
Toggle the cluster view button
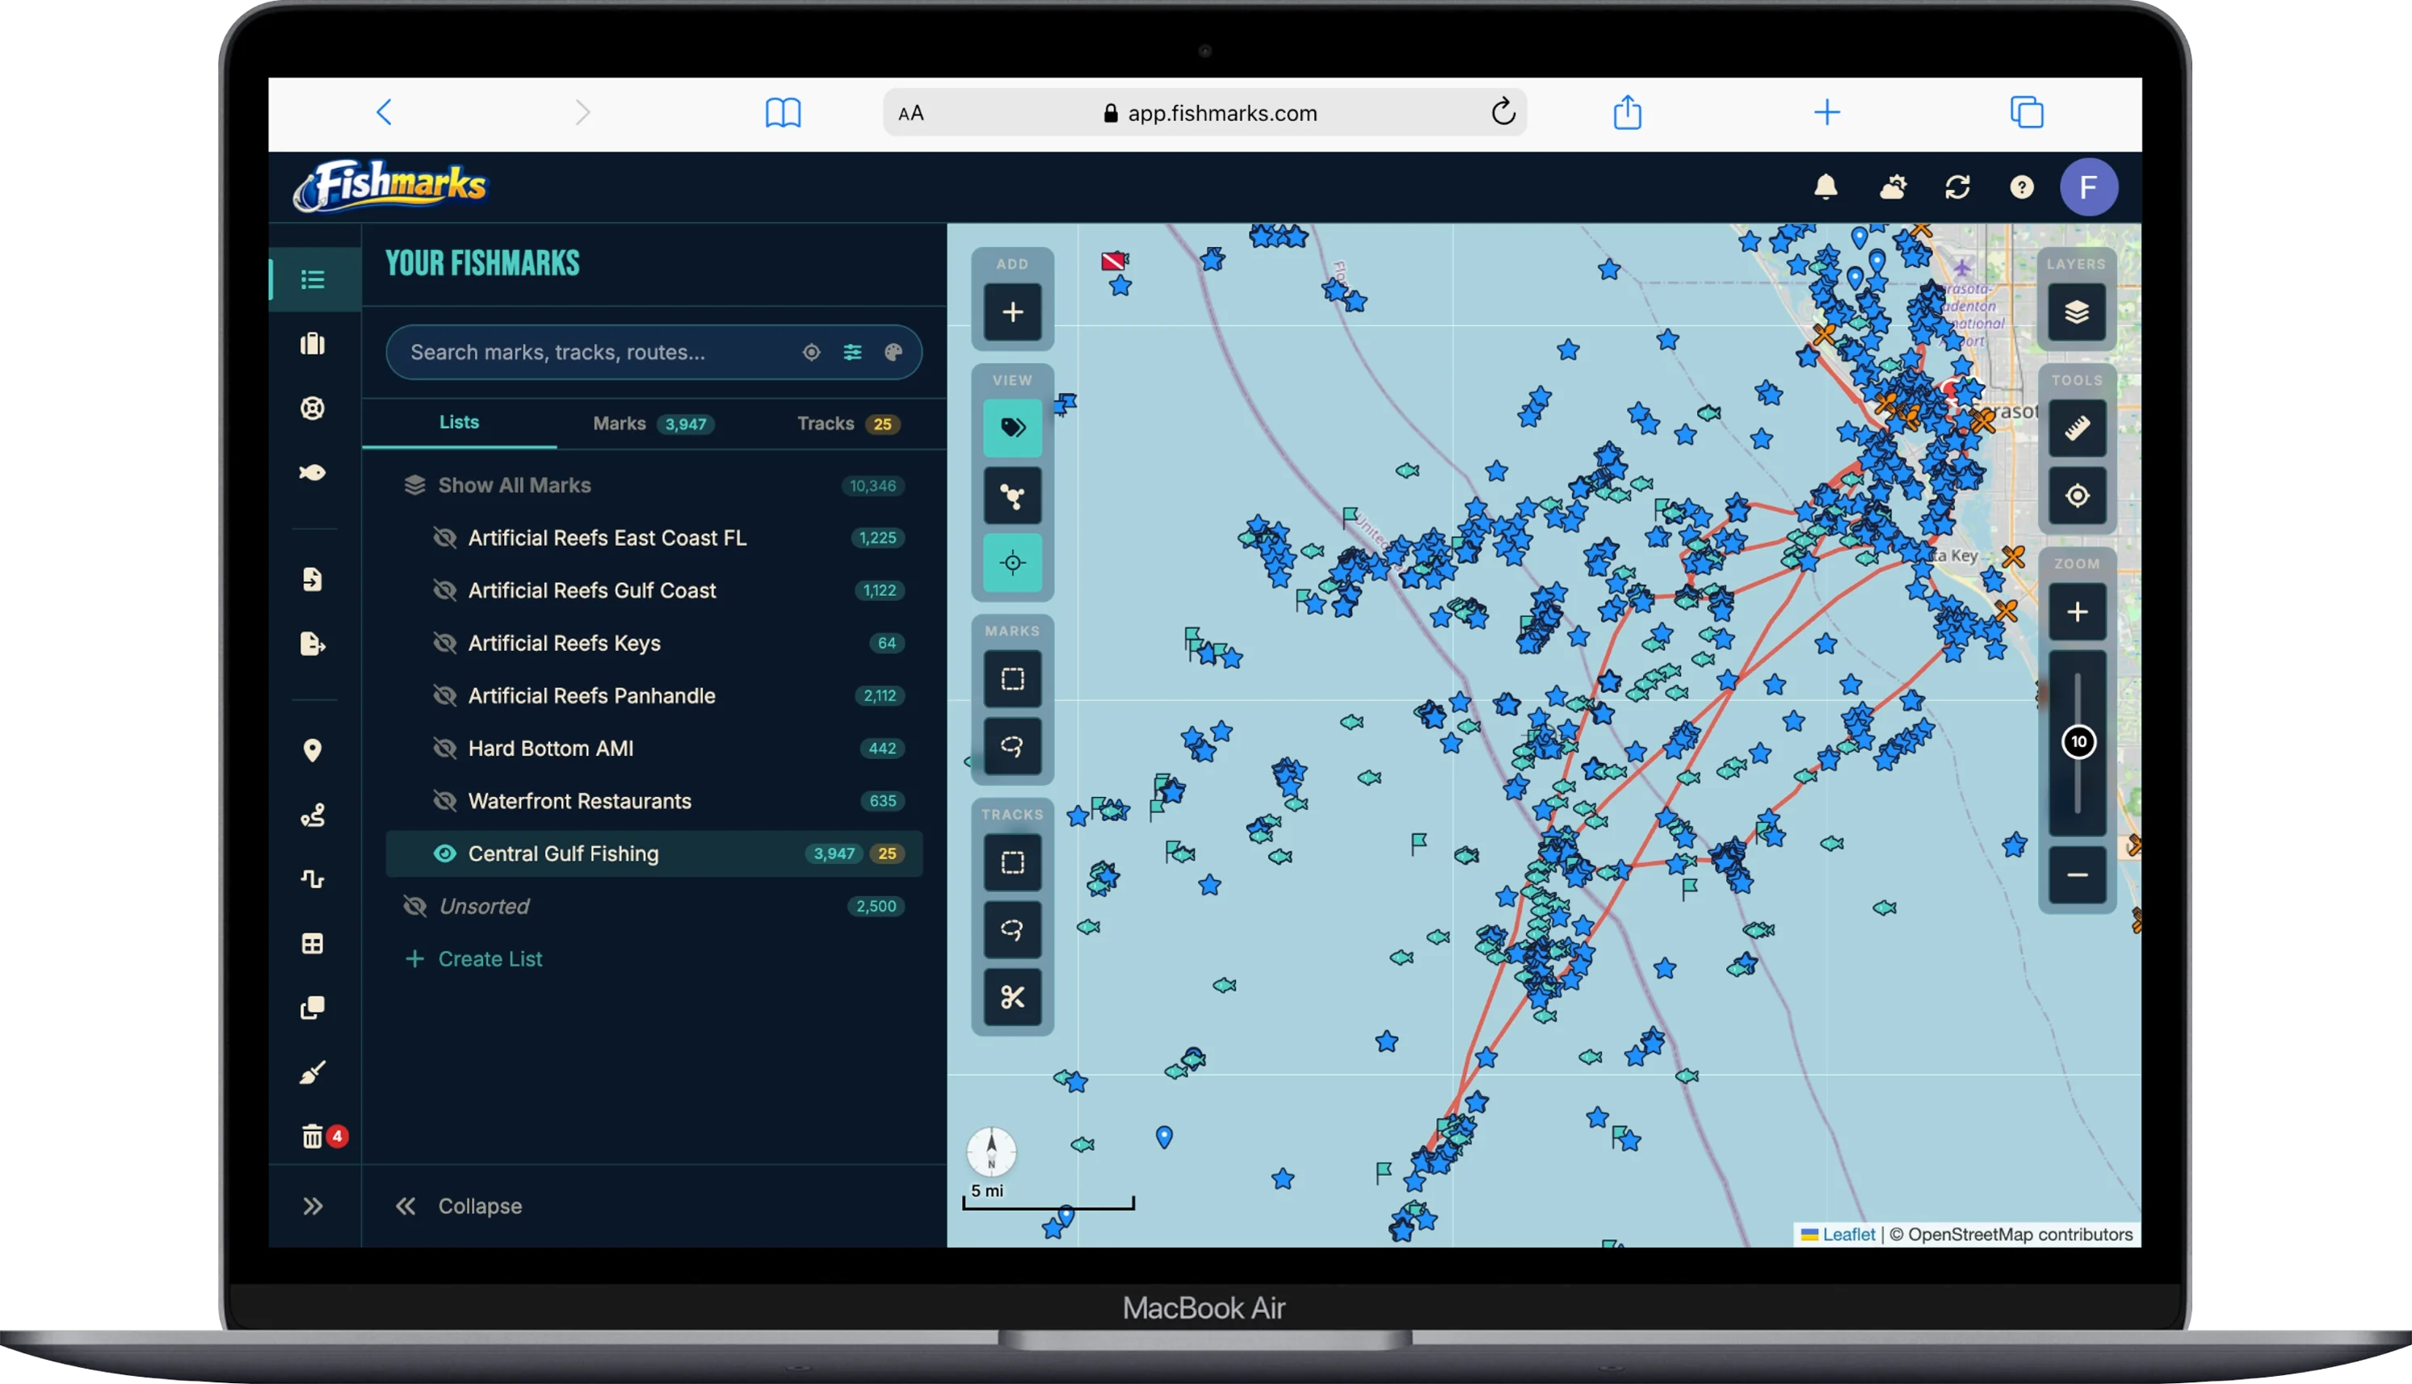pyautogui.click(x=1012, y=495)
